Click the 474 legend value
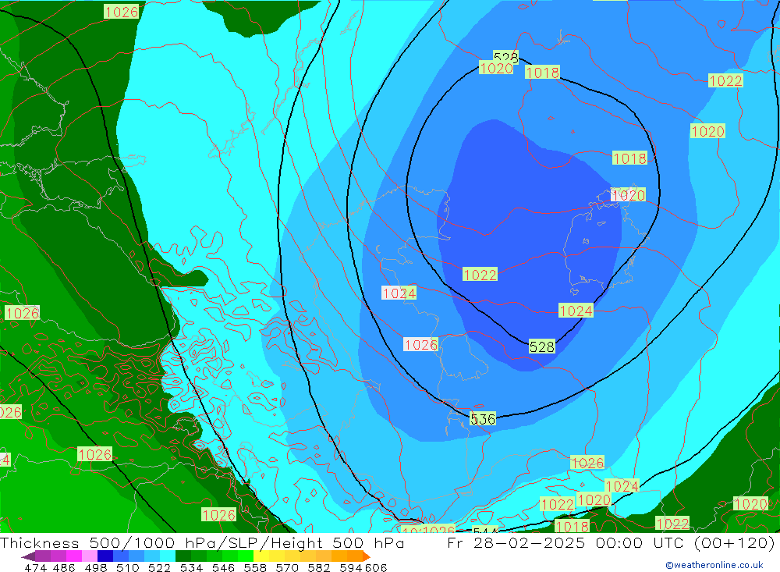The width and height of the screenshot is (780, 572). (35, 567)
